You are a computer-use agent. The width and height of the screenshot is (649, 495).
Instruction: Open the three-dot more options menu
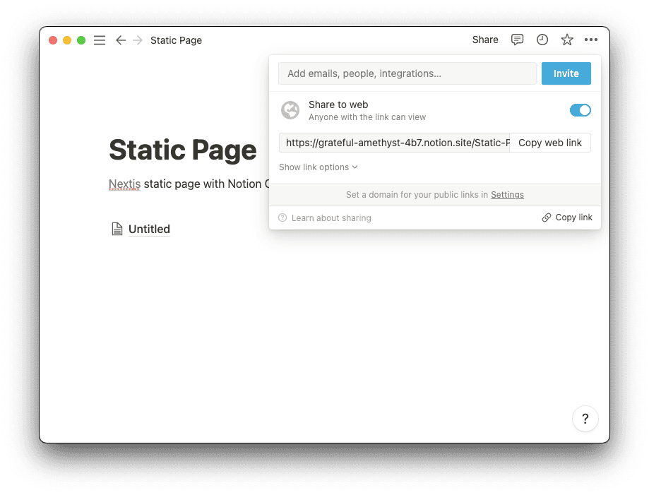591,40
